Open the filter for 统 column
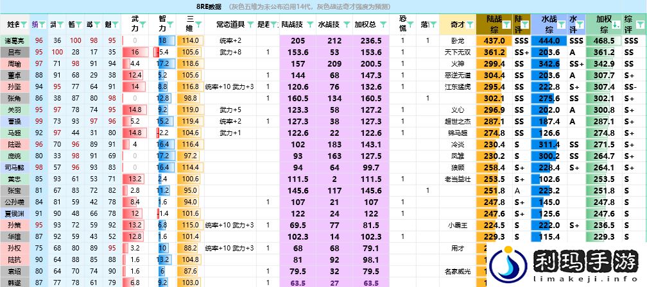Image resolution: width=647 pixels, height=287 pixels. [x=42, y=25]
